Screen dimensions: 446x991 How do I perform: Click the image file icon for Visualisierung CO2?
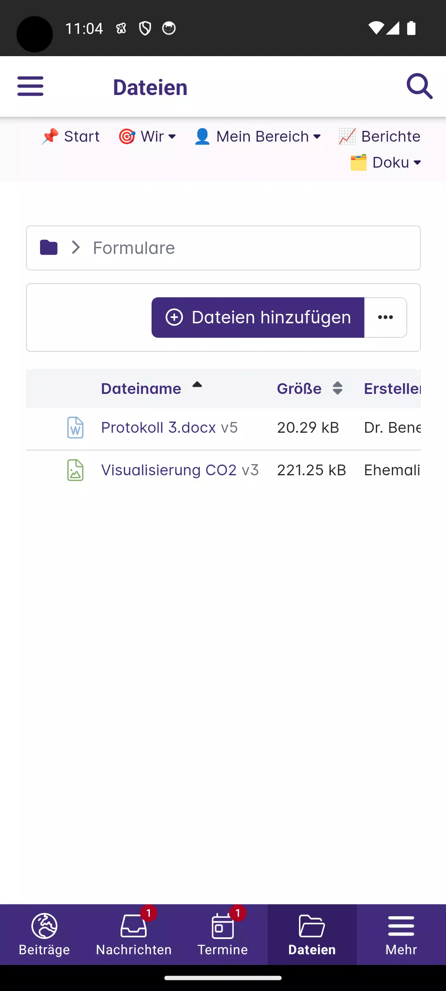75,470
